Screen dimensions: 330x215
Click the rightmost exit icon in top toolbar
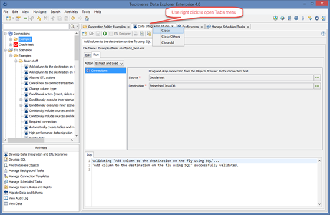click(x=324, y=18)
